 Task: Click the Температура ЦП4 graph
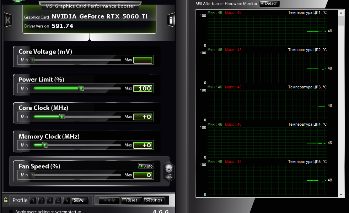[x=267, y=142]
